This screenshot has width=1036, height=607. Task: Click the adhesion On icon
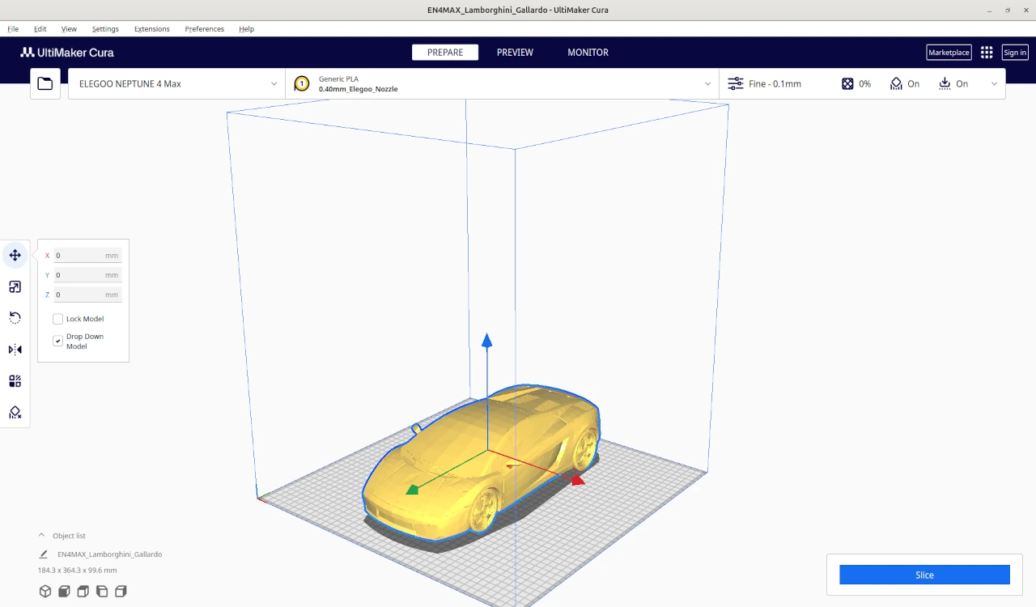pos(945,83)
